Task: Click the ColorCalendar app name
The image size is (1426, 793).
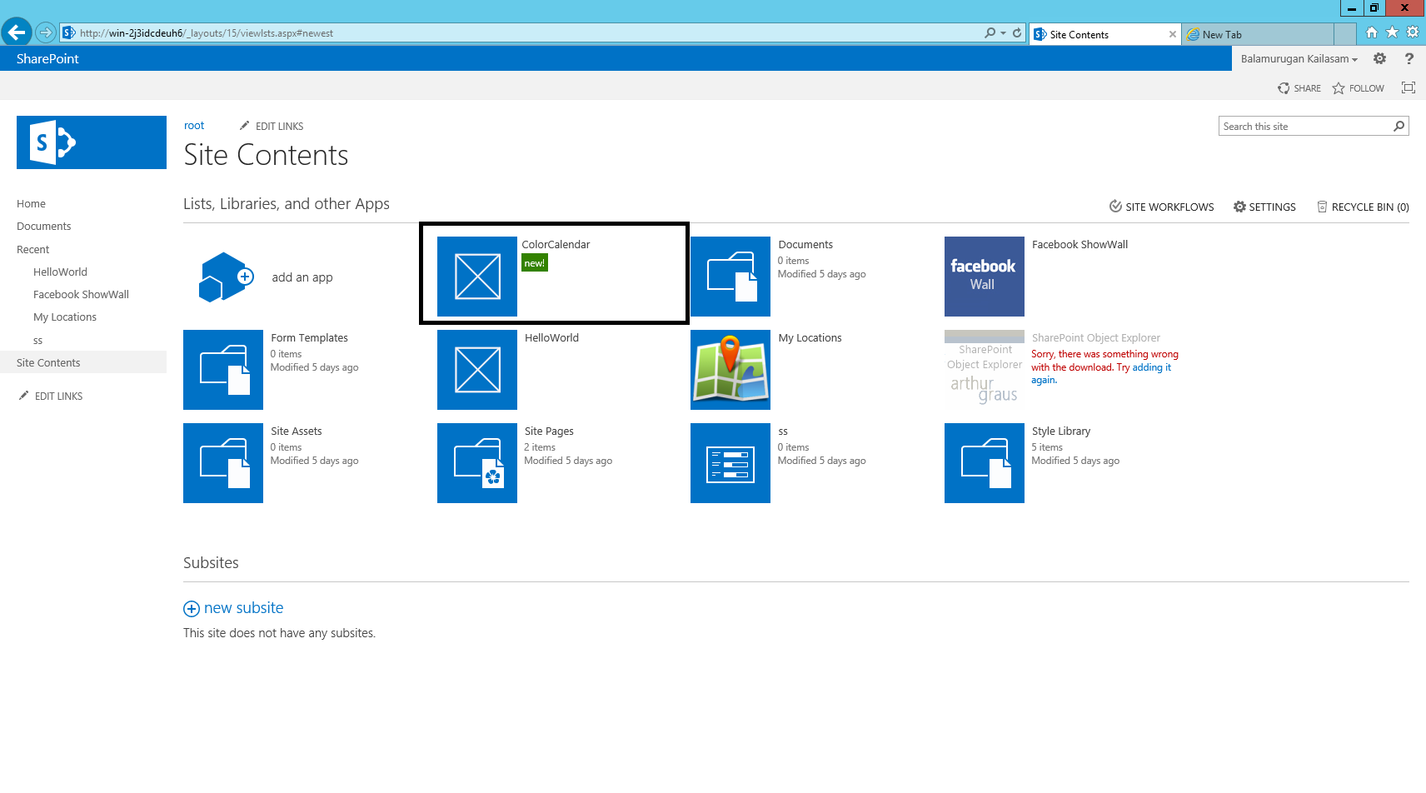Action: tap(556, 244)
